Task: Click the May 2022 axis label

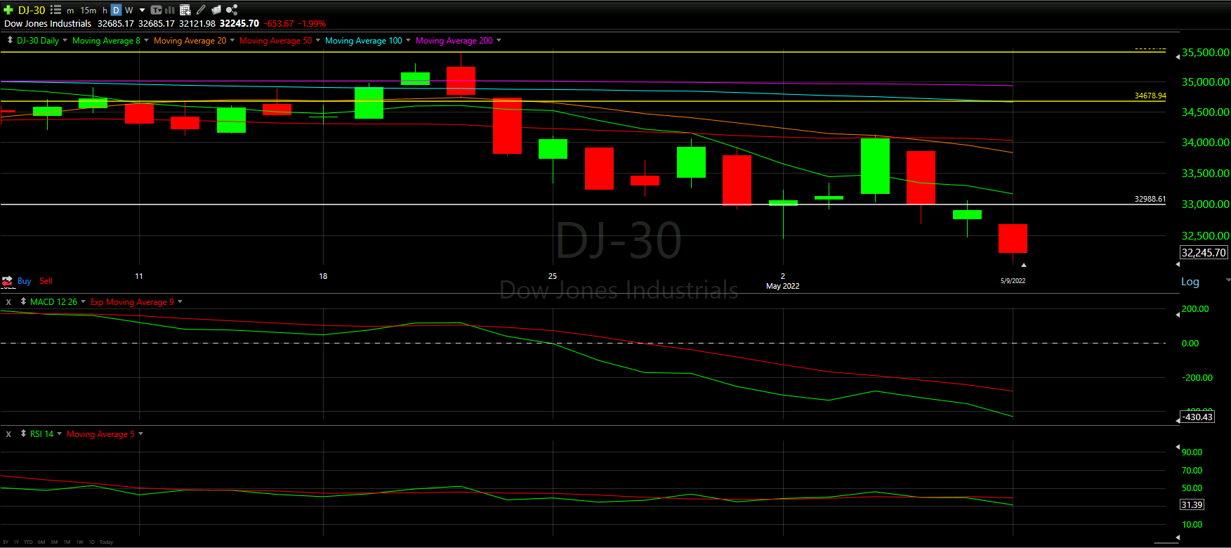Action: (782, 286)
